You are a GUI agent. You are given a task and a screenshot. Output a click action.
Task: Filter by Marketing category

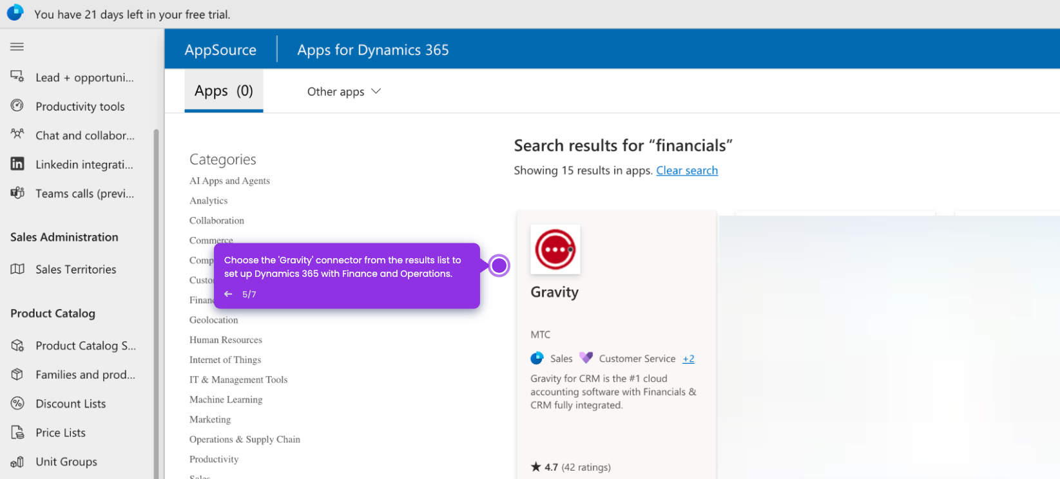(x=210, y=420)
